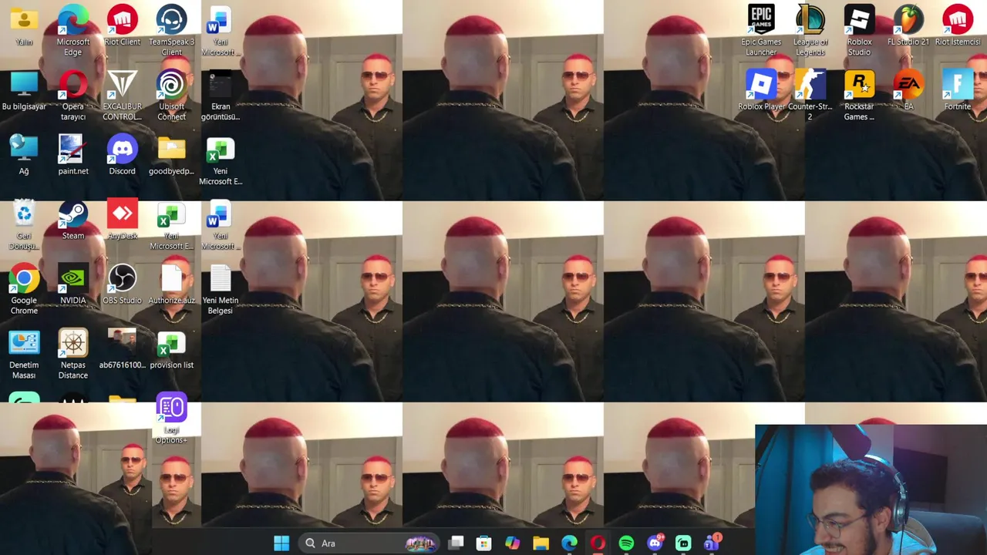The width and height of the screenshot is (987, 555).
Task: Open Denetim Masası control panel
Action: [x=24, y=355]
